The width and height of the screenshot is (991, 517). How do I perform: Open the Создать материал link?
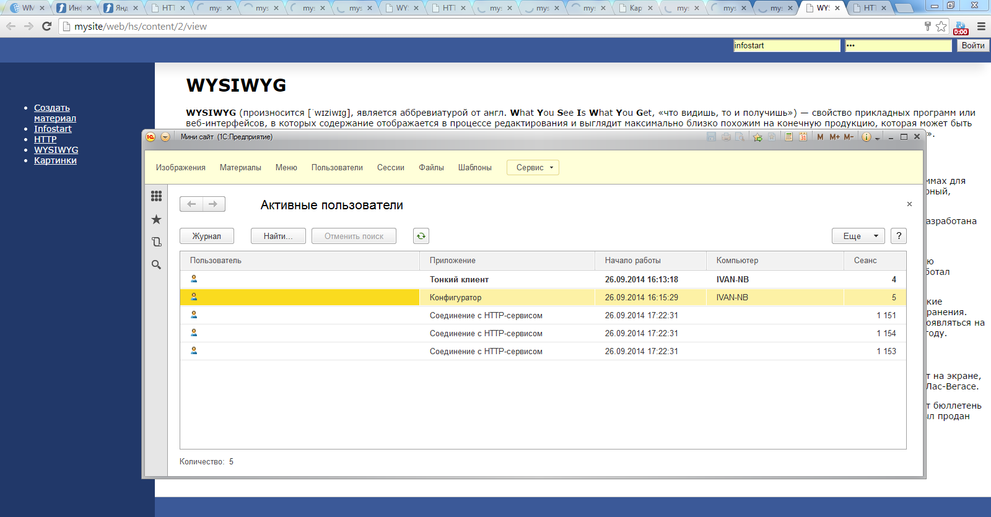pos(55,113)
